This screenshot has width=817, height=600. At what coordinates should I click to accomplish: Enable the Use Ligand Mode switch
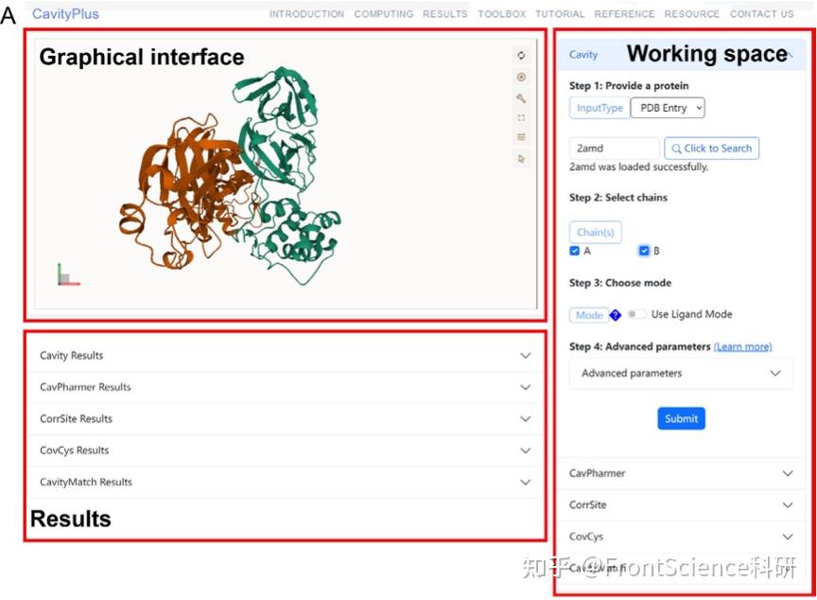(635, 314)
